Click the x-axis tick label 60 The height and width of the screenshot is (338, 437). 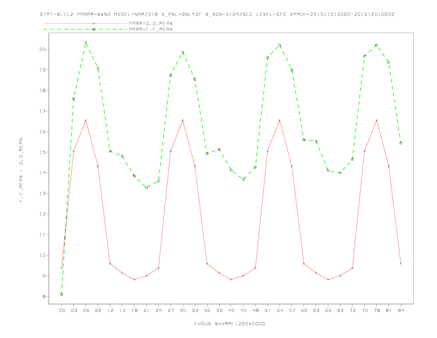coord(304,310)
